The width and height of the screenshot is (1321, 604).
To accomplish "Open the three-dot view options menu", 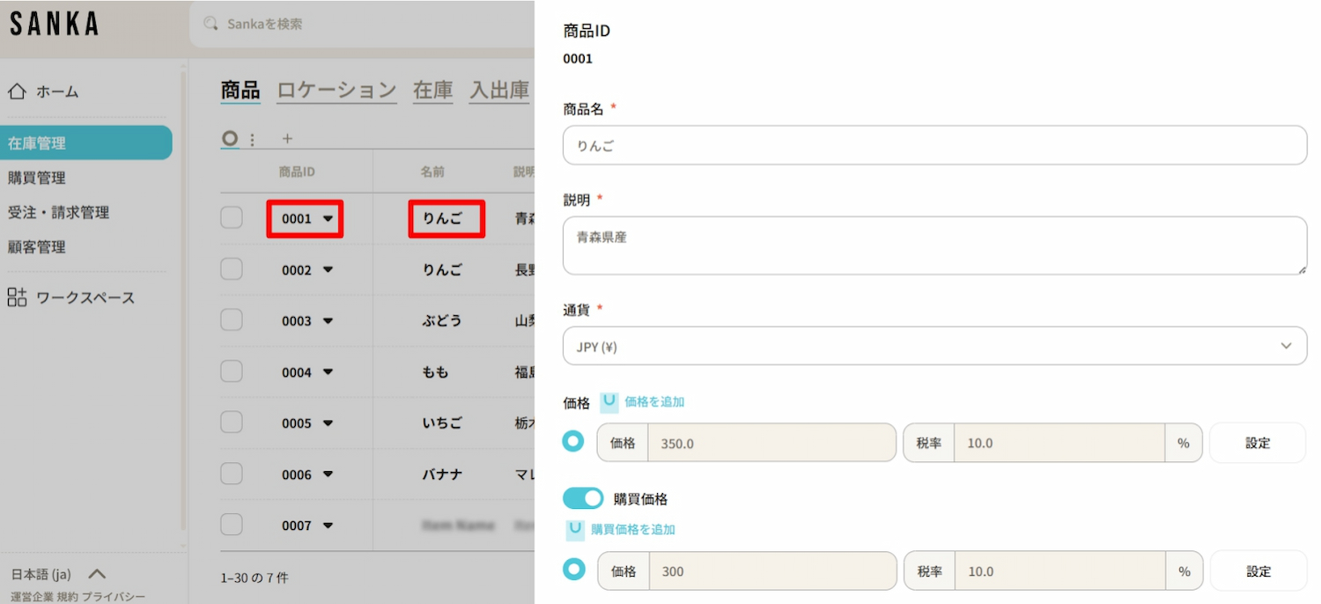I will (x=253, y=139).
